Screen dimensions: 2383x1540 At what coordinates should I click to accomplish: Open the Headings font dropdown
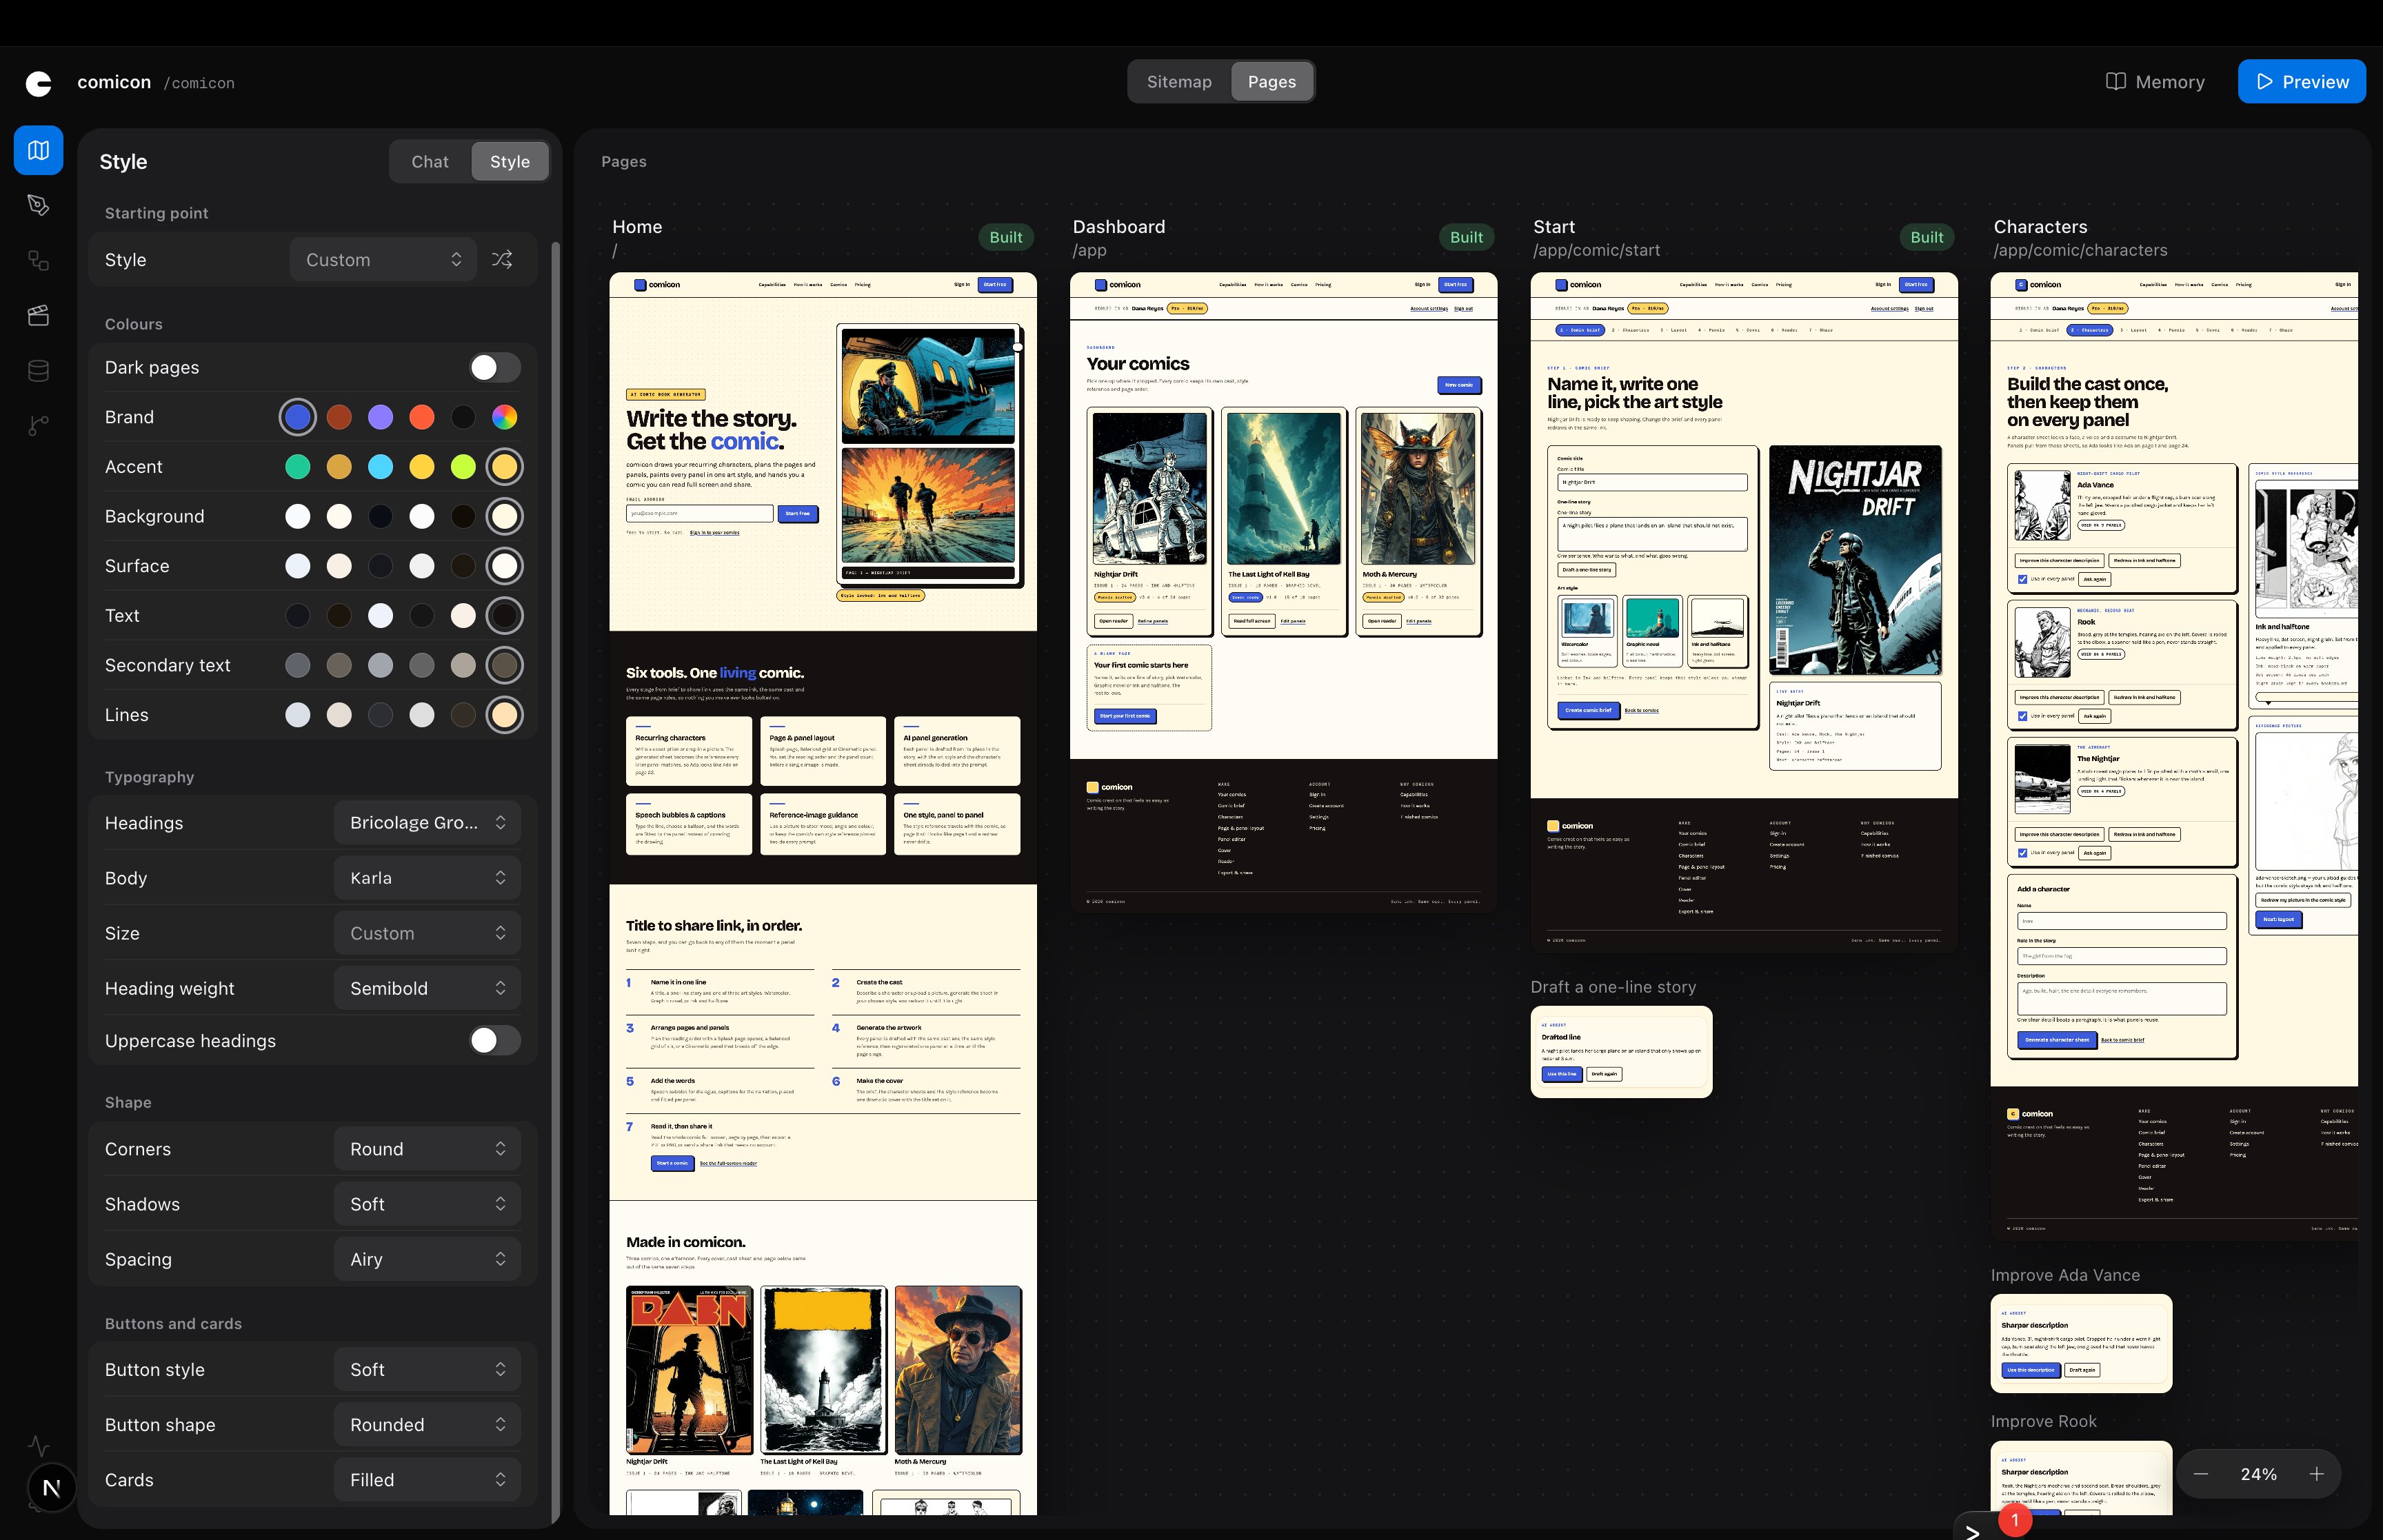coord(428,823)
